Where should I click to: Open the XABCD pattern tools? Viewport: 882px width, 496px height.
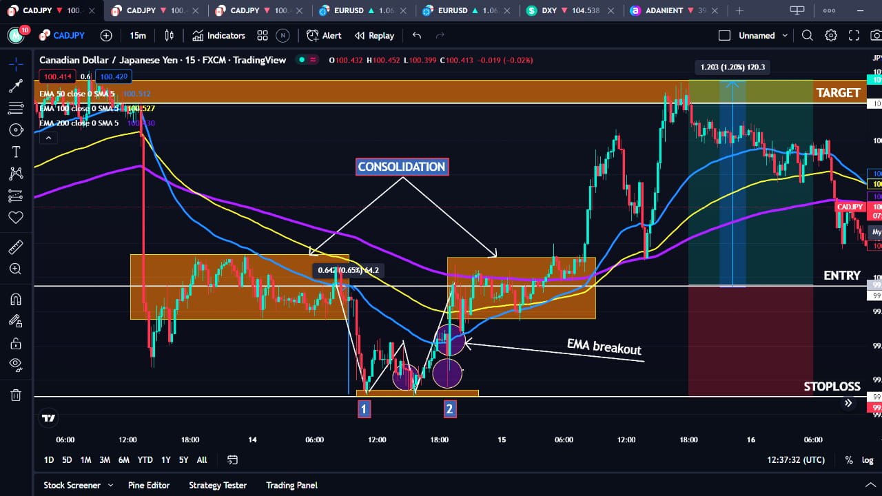pyautogui.click(x=15, y=173)
